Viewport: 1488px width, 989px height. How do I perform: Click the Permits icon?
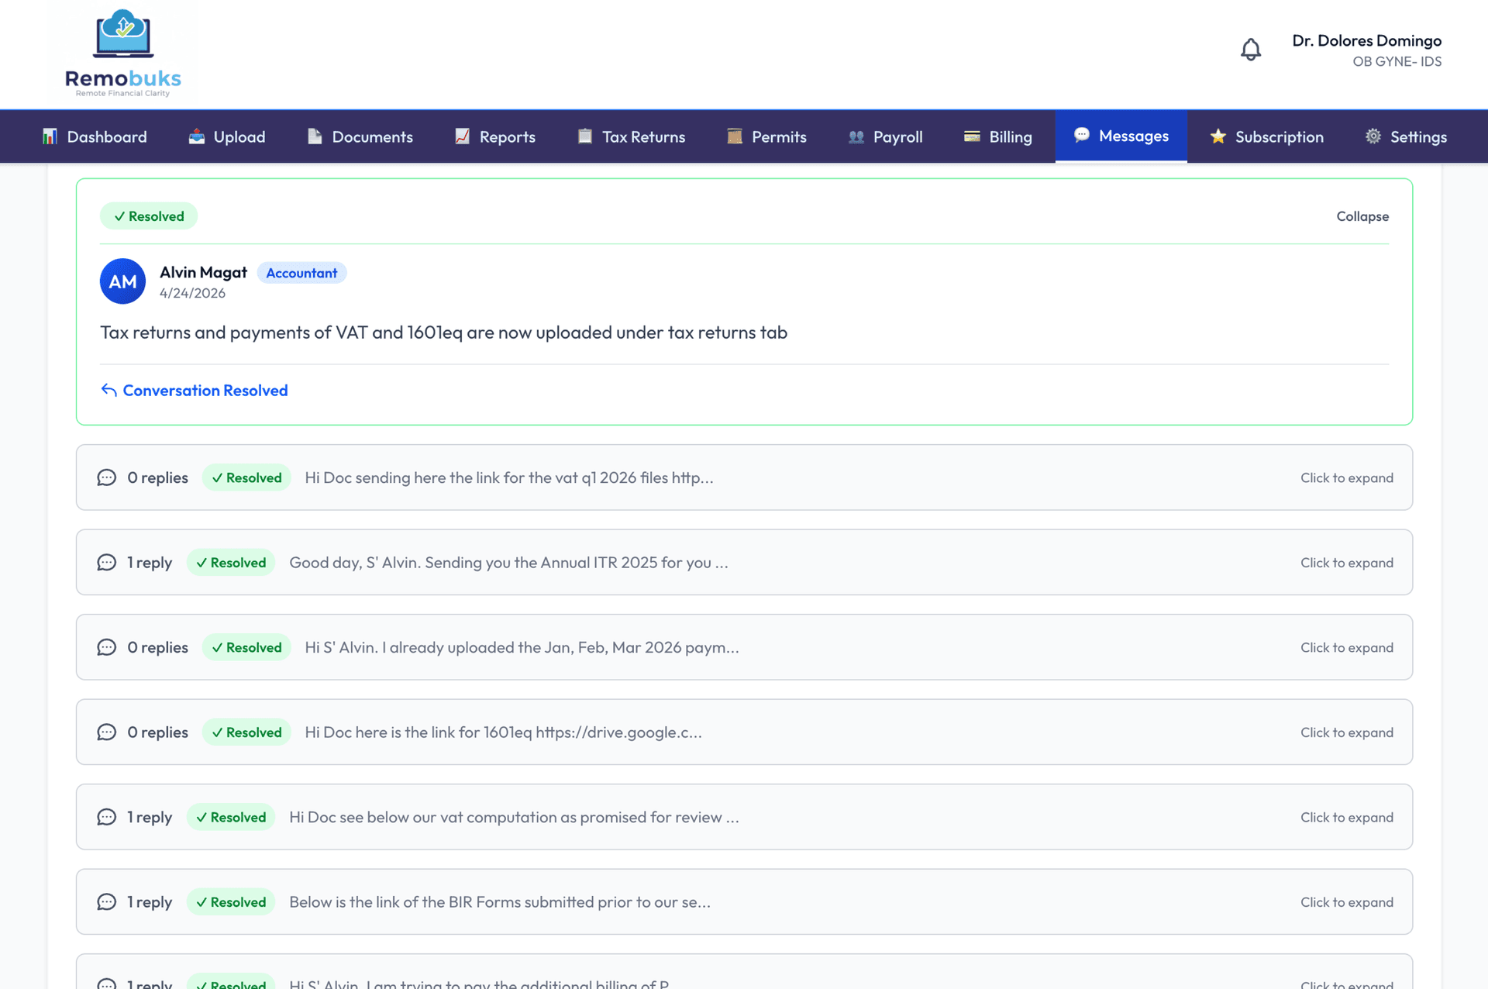[735, 136]
